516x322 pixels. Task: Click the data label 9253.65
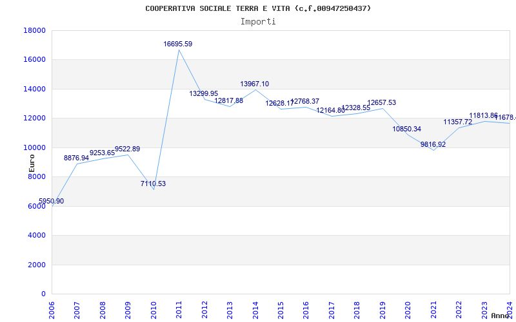pyautogui.click(x=102, y=153)
